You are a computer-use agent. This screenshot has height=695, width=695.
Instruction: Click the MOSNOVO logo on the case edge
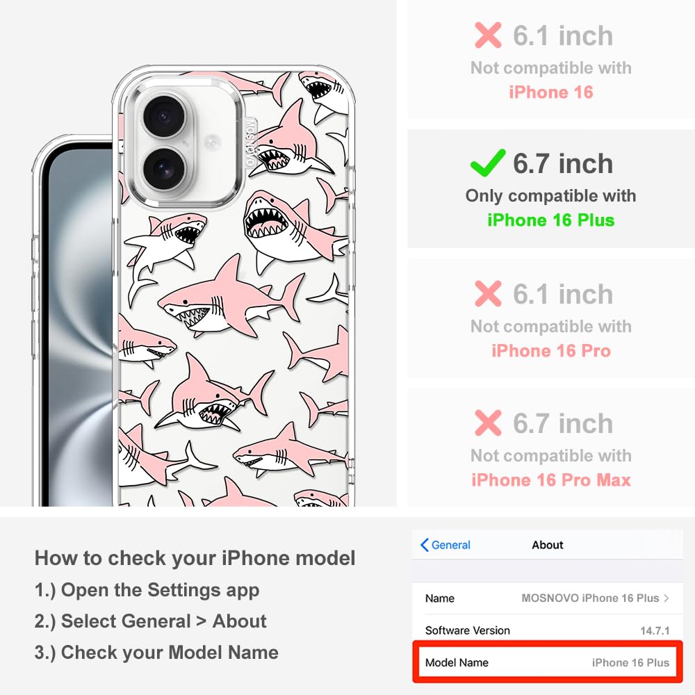point(251,142)
